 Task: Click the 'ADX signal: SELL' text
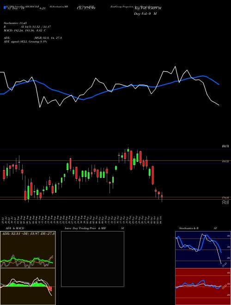[16, 42]
